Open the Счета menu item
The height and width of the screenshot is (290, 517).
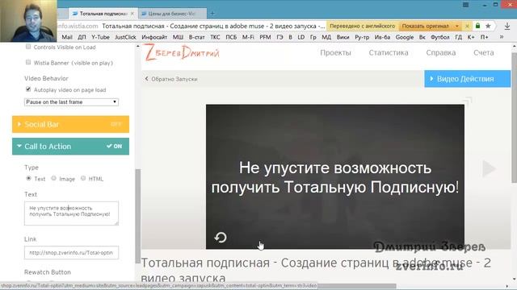(x=484, y=52)
